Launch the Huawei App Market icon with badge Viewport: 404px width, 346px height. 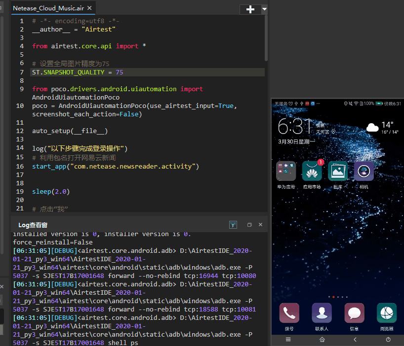pyautogui.click(x=312, y=171)
